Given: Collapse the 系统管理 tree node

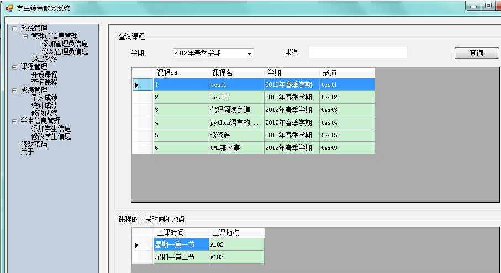Looking at the screenshot, I should coord(15,29).
